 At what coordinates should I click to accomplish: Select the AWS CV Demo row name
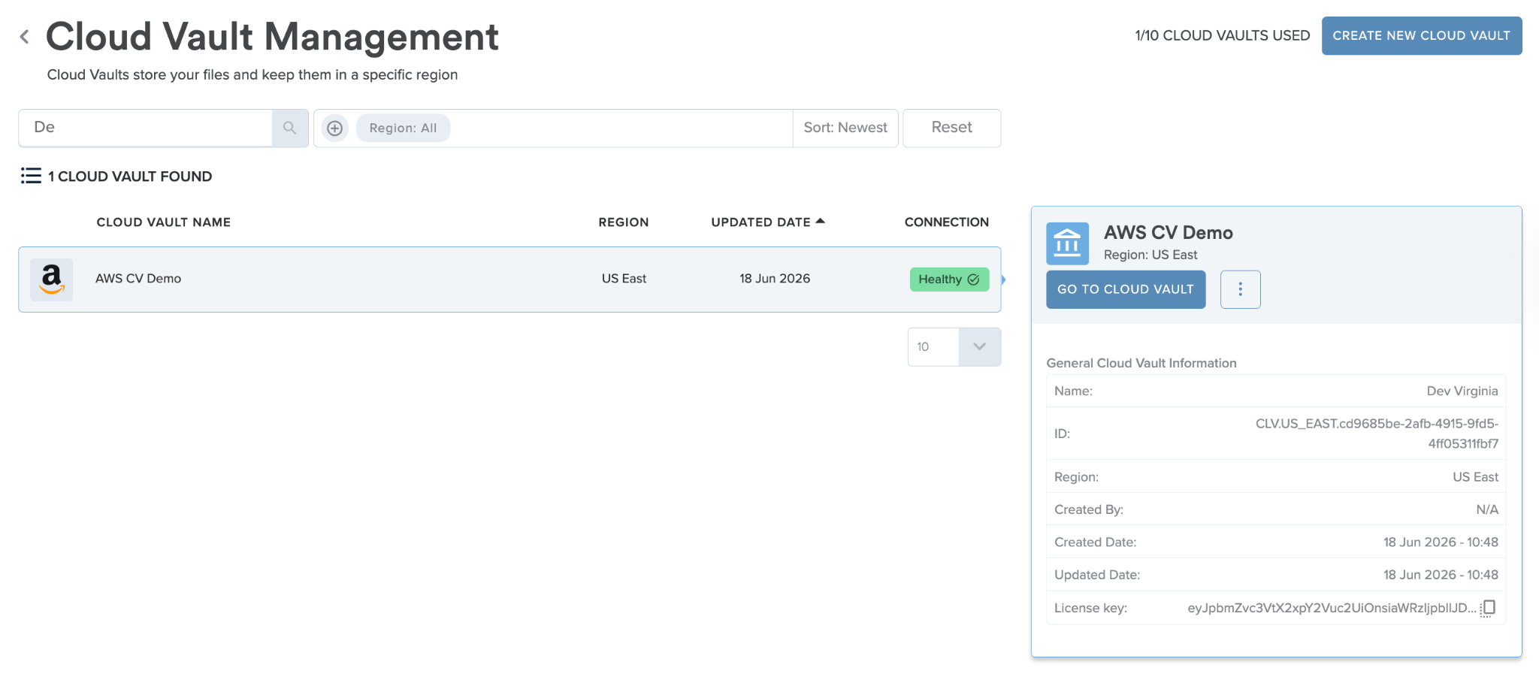[138, 279]
